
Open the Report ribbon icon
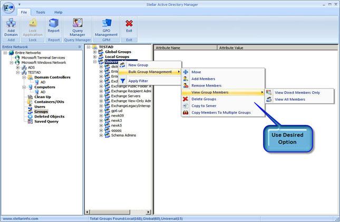coord(54,23)
